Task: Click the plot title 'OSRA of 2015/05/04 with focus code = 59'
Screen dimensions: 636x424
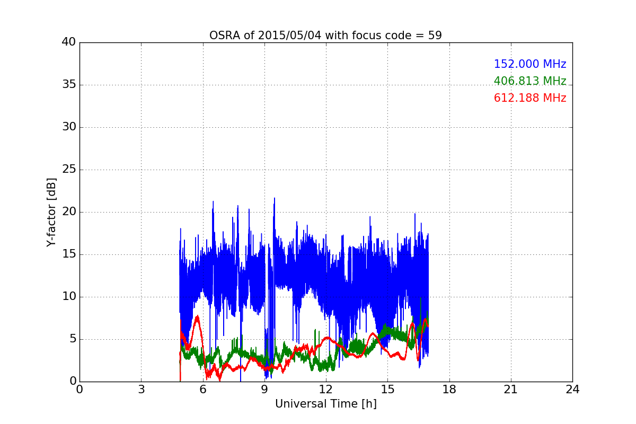Action: pos(325,36)
